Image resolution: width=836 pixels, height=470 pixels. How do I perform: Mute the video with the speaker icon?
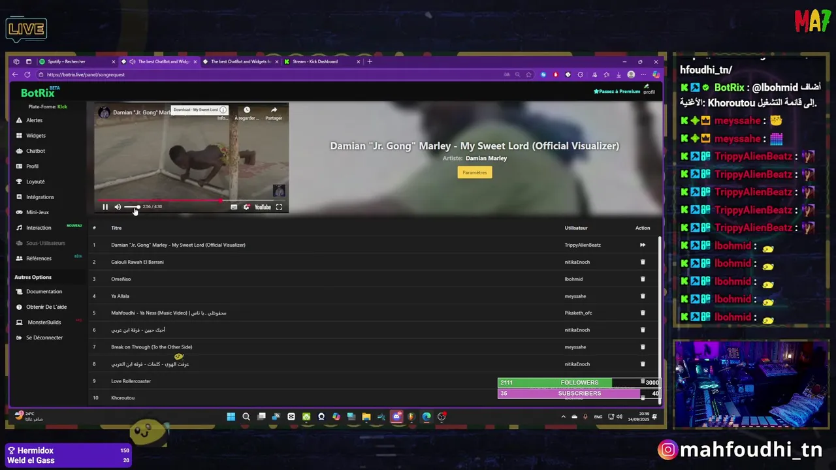pos(118,207)
